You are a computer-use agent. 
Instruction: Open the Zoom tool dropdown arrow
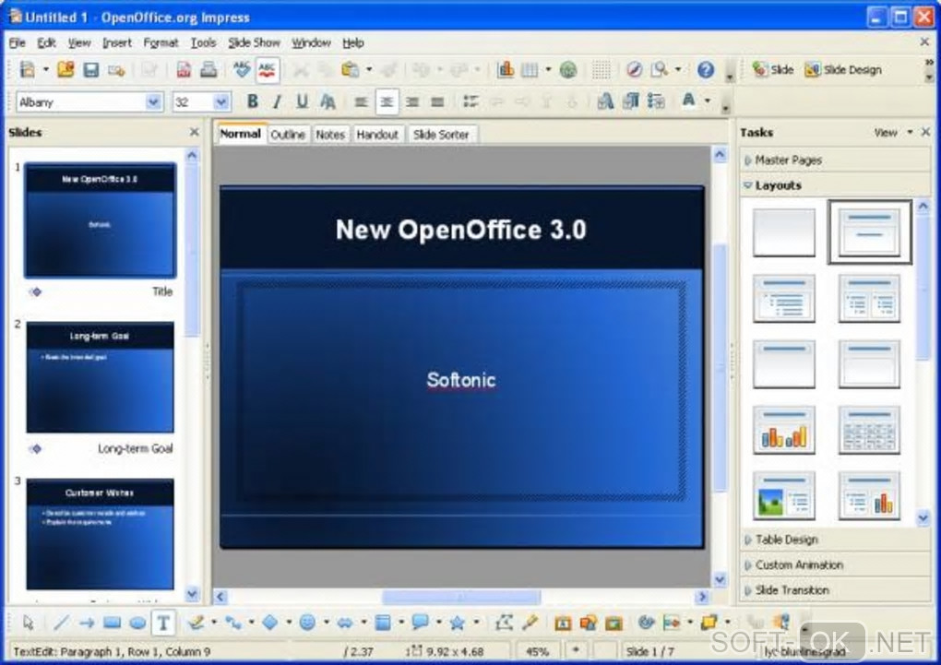[x=678, y=69]
